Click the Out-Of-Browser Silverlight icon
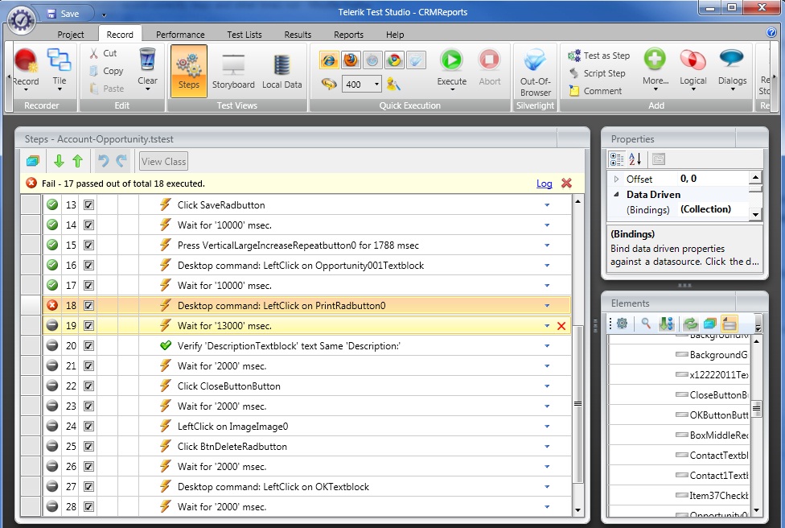The height and width of the screenshot is (528, 785). pos(535,60)
